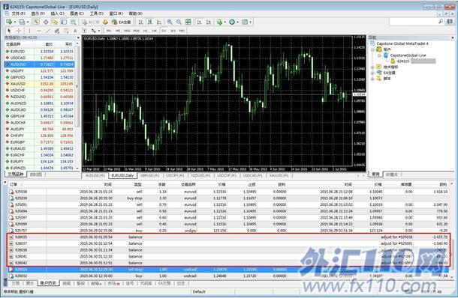Image resolution: width=458 pixels, height=298 pixels.
Task: Click the search magnifier icon
Action: (441, 22)
